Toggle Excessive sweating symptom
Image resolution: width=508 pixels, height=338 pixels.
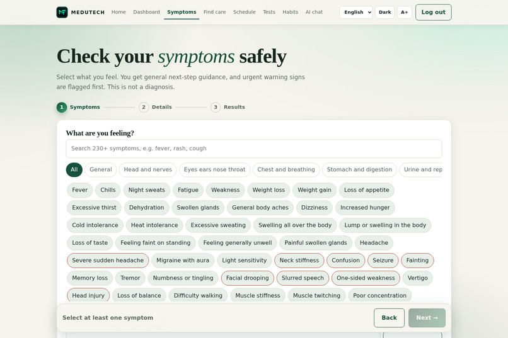click(218, 225)
